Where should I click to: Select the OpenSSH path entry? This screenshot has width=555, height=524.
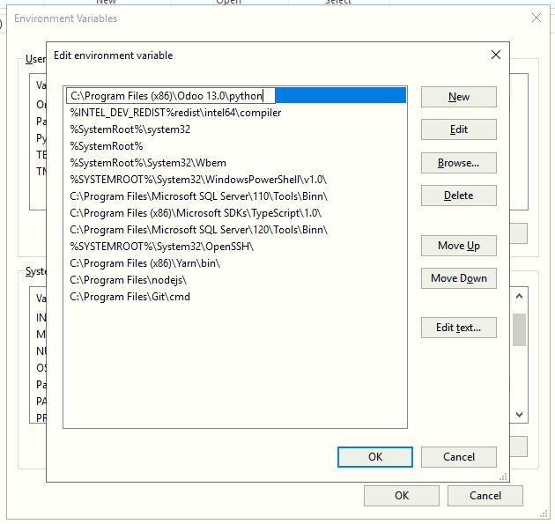tap(161, 247)
